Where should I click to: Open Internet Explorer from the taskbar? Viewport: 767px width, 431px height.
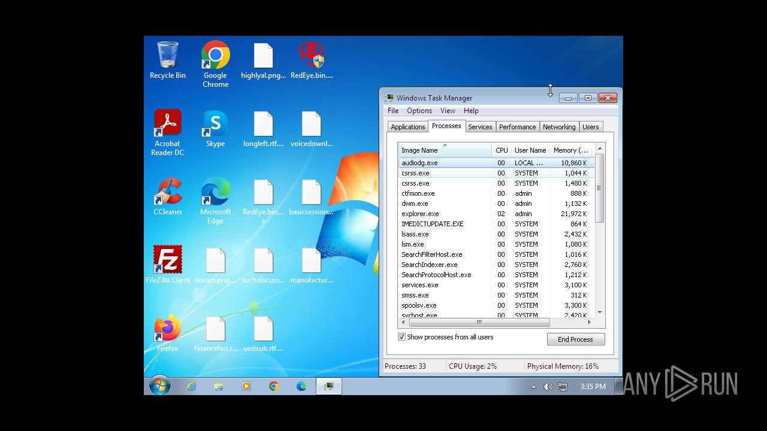[x=191, y=386]
